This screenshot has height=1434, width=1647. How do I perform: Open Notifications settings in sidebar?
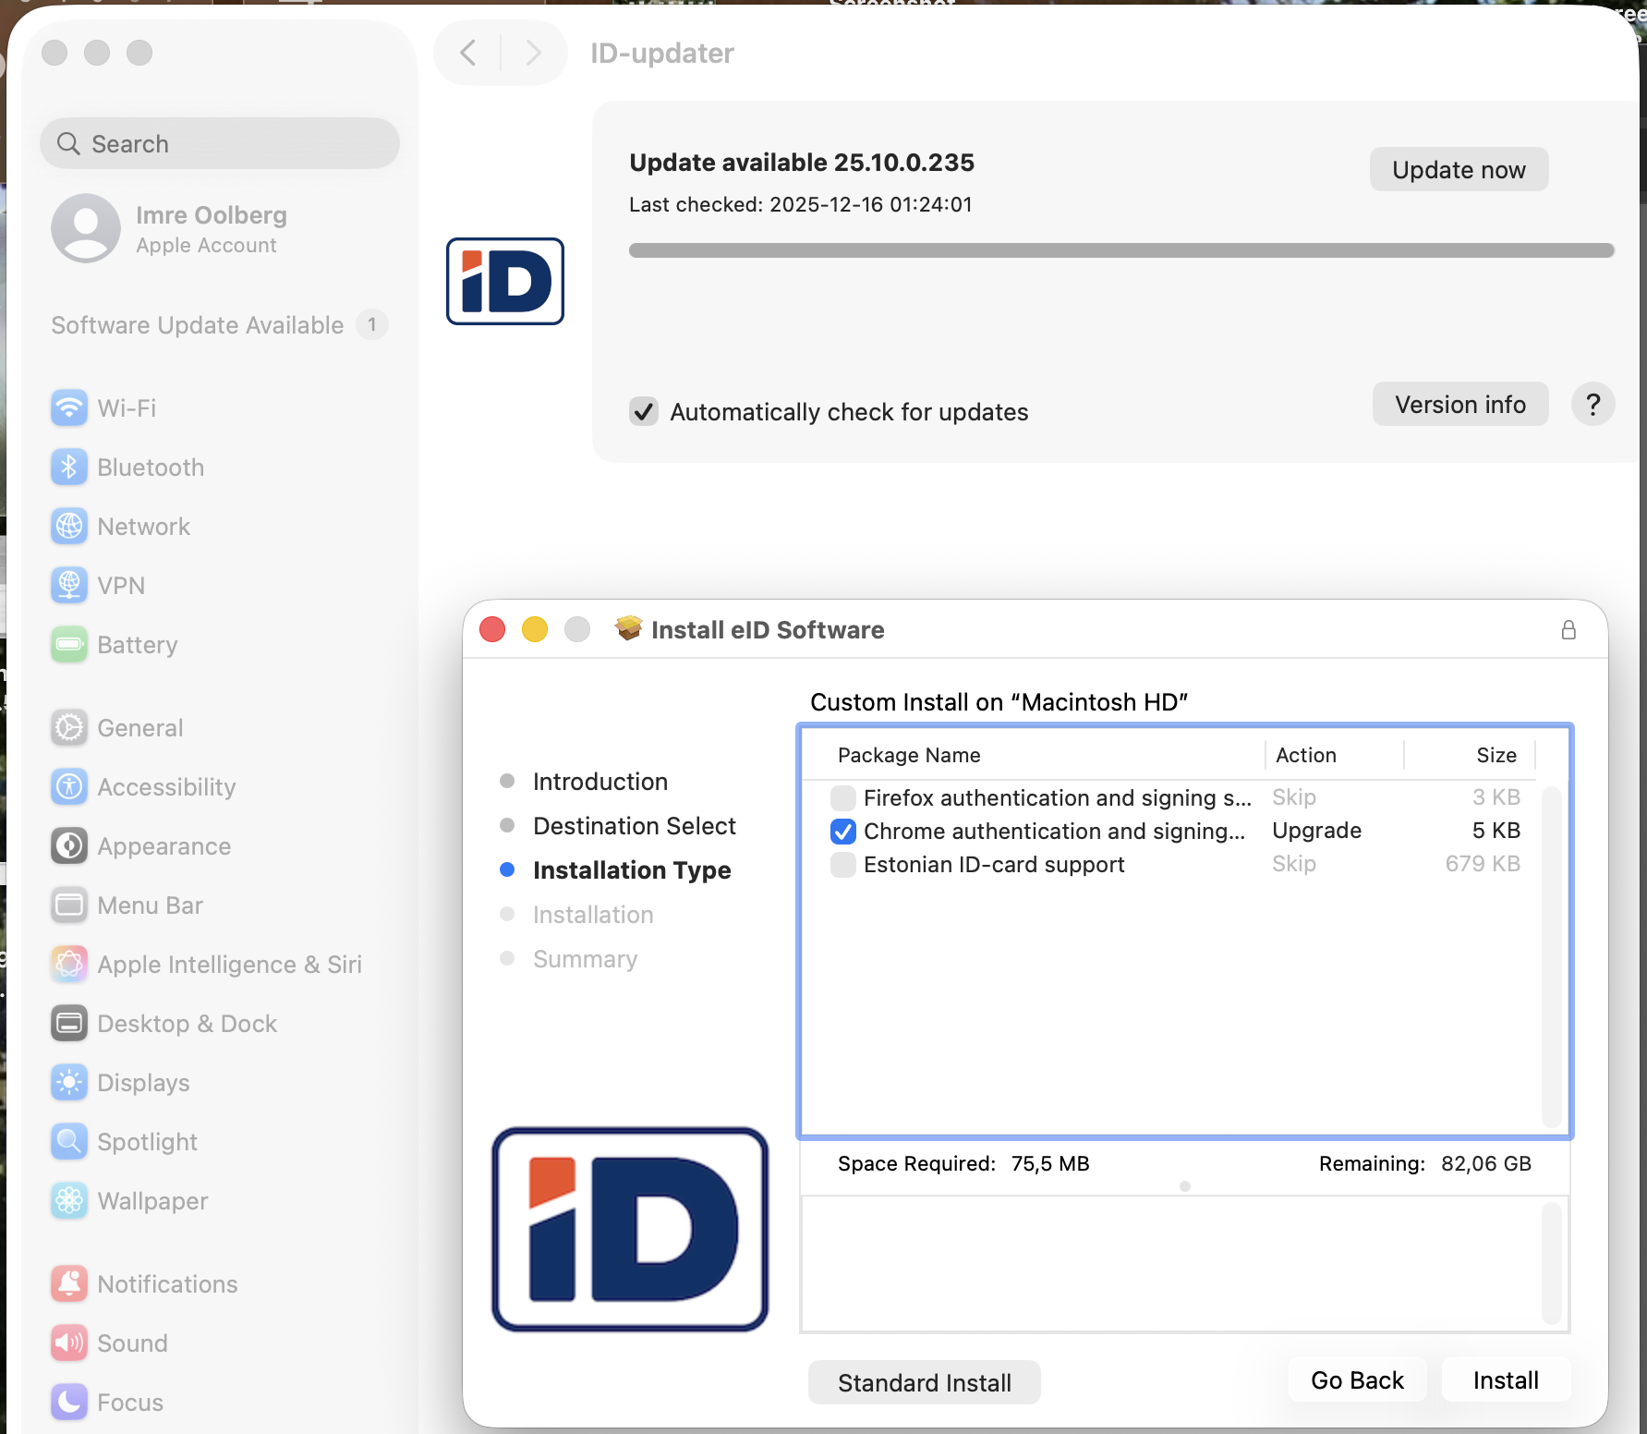(x=166, y=1284)
